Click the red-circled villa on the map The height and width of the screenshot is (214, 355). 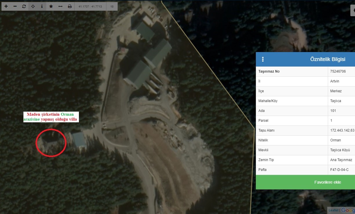point(51,142)
